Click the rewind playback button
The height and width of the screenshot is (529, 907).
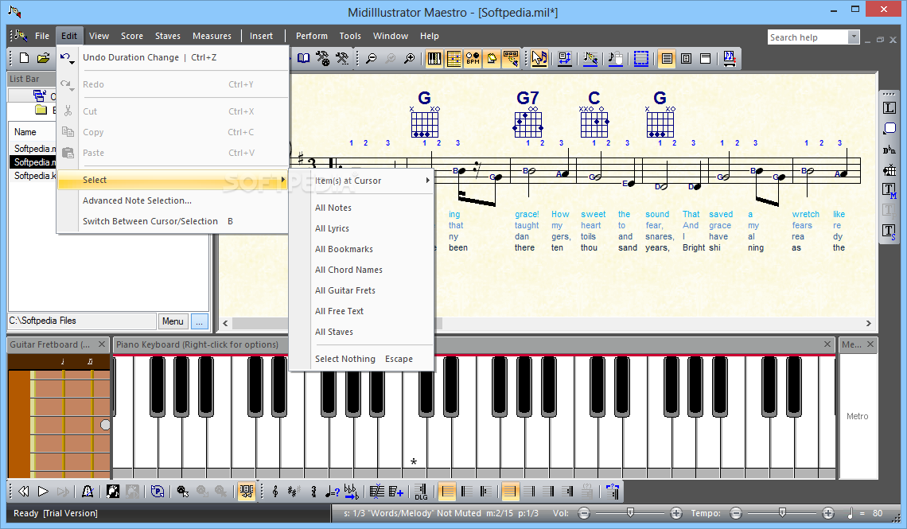tap(24, 492)
